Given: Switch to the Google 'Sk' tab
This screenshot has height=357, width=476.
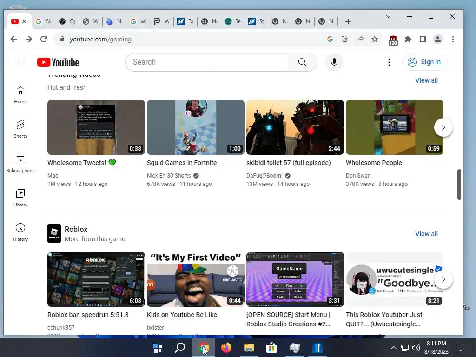Looking at the screenshot, I should [x=43, y=21].
